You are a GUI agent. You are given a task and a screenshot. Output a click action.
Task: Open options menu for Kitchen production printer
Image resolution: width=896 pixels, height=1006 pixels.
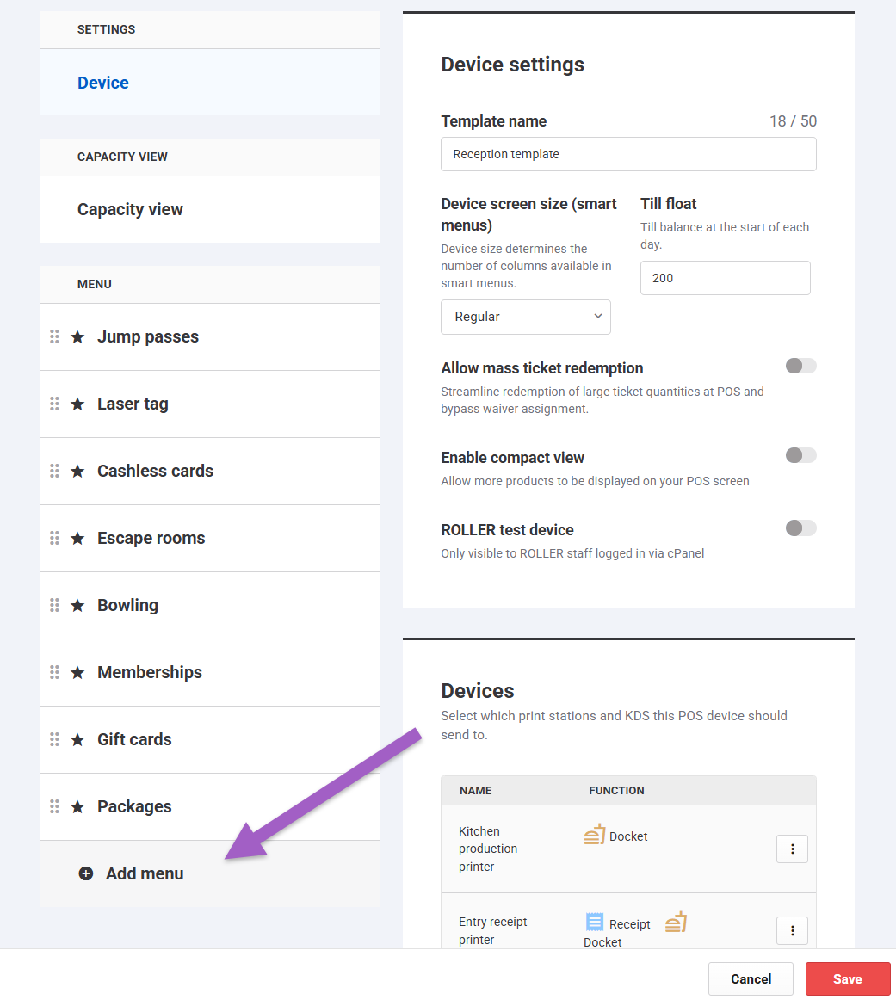coord(792,849)
